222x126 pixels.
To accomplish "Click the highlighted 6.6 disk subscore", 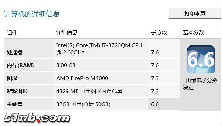I will pyautogui.click(x=155, y=104).
